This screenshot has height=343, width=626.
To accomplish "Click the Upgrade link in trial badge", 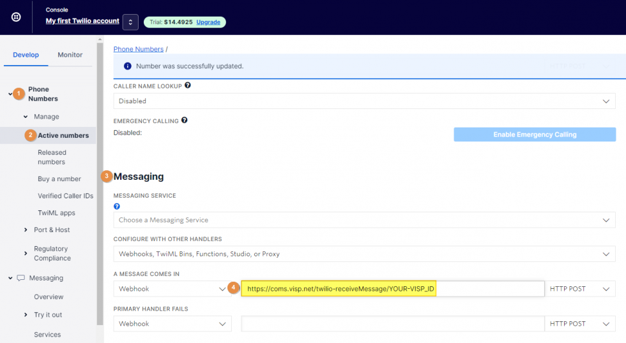I will pyautogui.click(x=208, y=22).
